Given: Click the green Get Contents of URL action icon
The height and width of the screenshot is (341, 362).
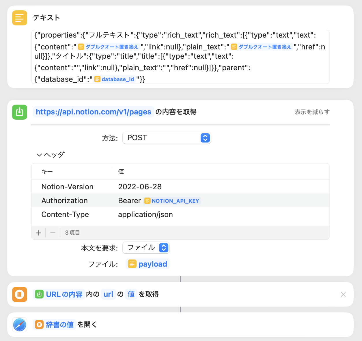Looking at the screenshot, I should pyautogui.click(x=20, y=112).
